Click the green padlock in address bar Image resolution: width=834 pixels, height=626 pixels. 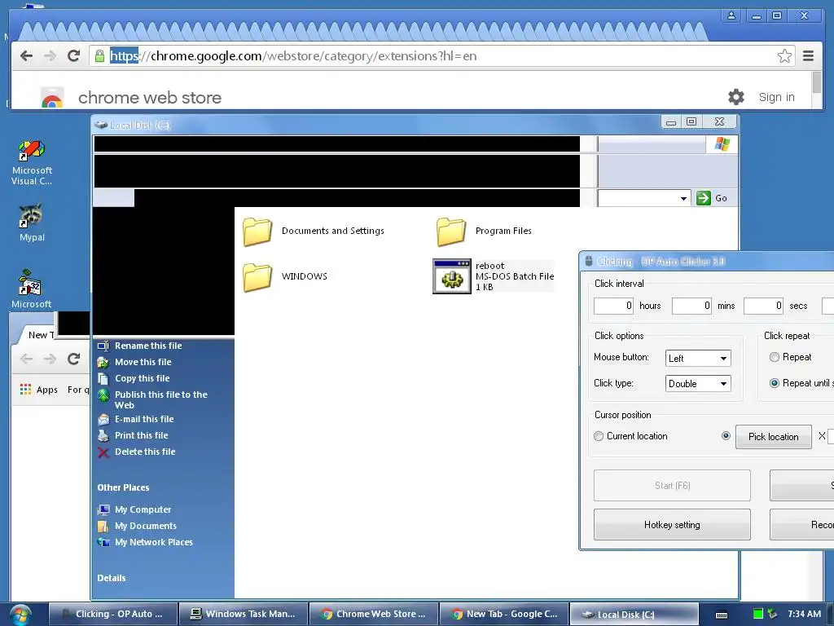point(99,56)
